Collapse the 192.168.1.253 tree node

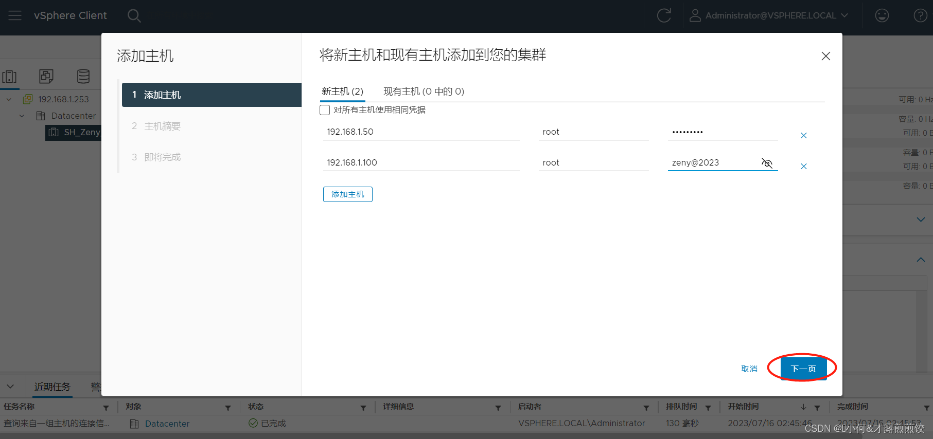click(x=9, y=99)
